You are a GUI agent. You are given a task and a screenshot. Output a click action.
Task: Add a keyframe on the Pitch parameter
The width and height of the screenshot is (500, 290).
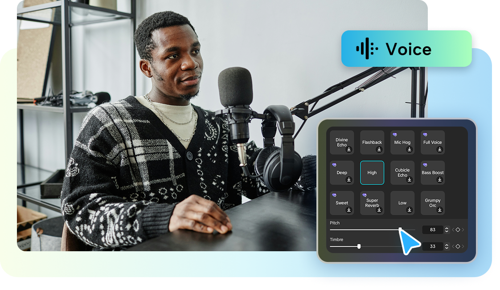458,229
